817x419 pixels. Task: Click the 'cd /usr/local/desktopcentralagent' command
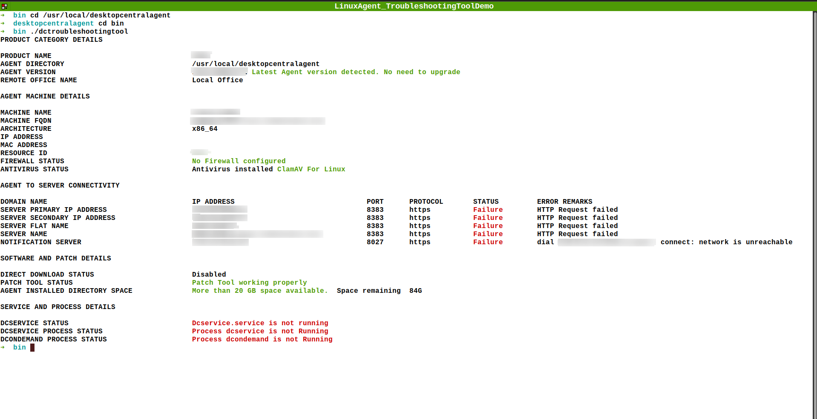click(100, 15)
